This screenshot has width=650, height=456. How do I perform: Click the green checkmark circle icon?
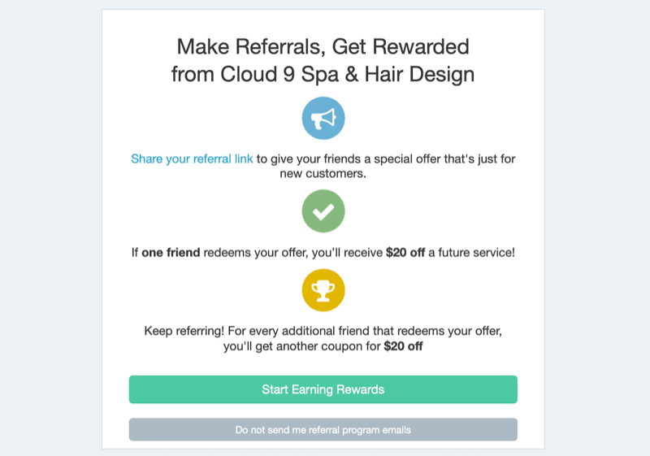pyautogui.click(x=323, y=211)
